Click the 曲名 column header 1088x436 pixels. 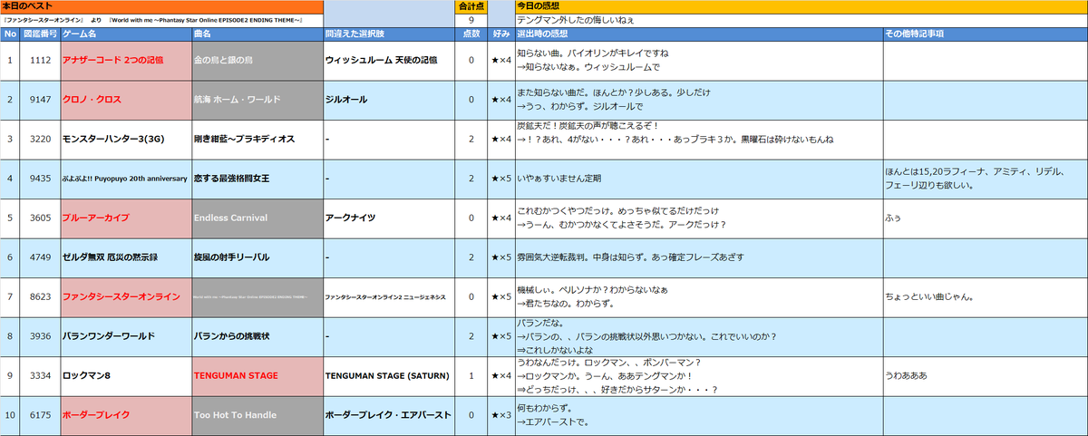pos(257,34)
